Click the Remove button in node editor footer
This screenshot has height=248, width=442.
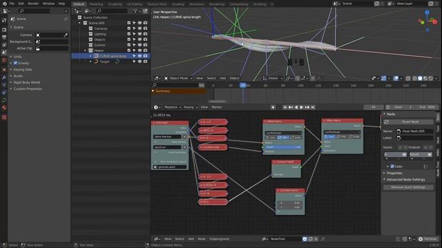coord(427,239)
